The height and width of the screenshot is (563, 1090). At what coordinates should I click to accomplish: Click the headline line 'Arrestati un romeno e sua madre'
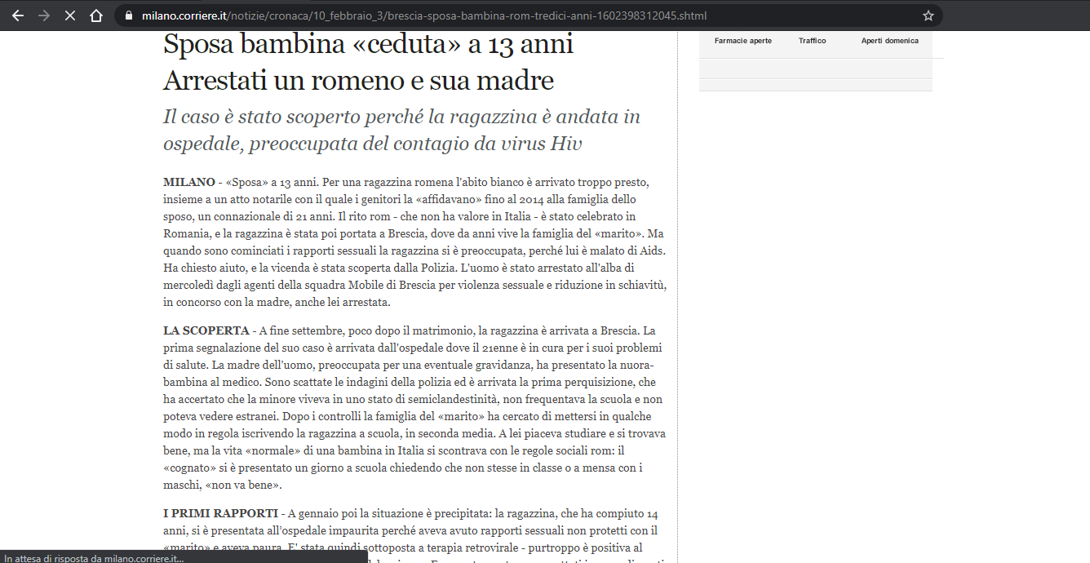[358, 81]
